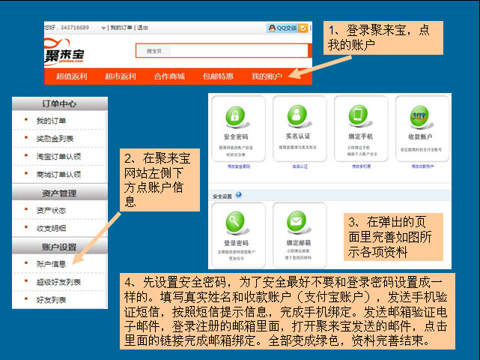The width and height of the screenshot is (480, 360).
Task: Click the QQ交谈 button
Action: 287,28
